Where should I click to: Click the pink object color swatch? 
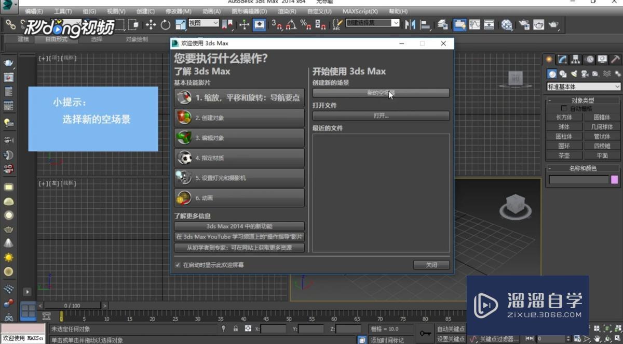615,180
